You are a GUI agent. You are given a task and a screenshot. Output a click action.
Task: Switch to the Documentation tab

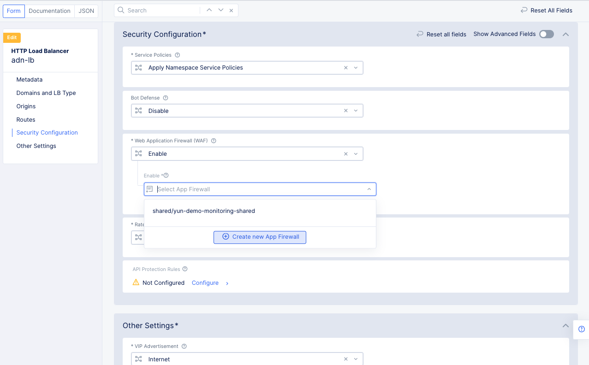49,11
